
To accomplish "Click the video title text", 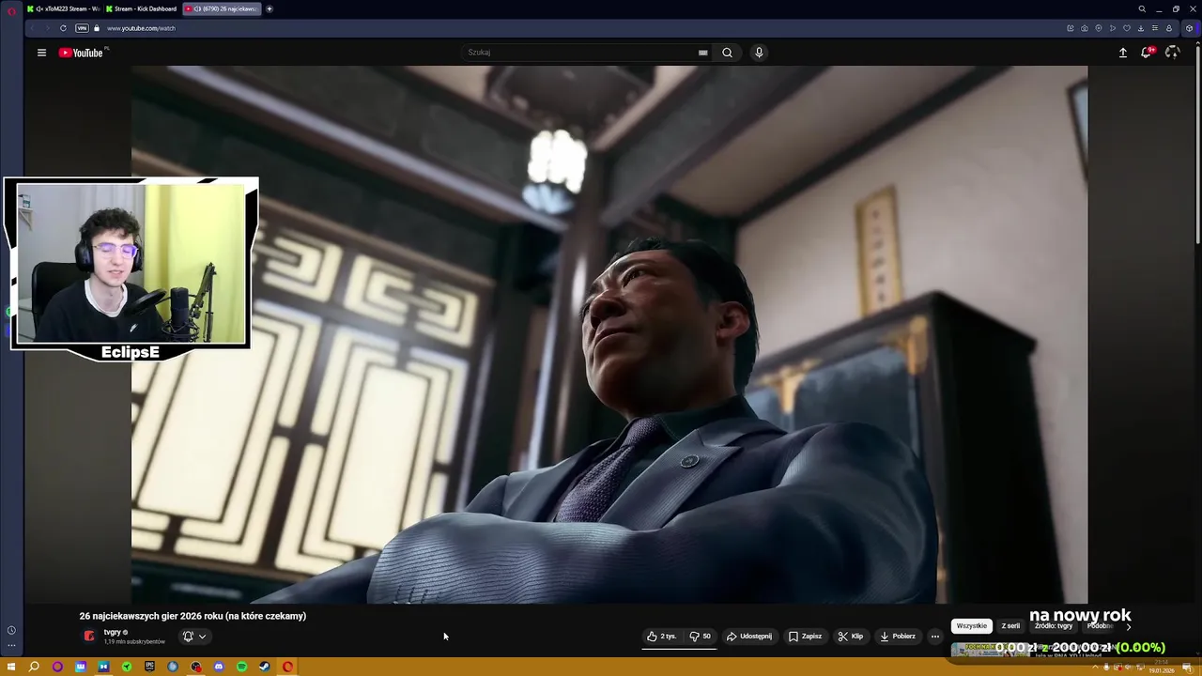I will click(x=193, y=616).
